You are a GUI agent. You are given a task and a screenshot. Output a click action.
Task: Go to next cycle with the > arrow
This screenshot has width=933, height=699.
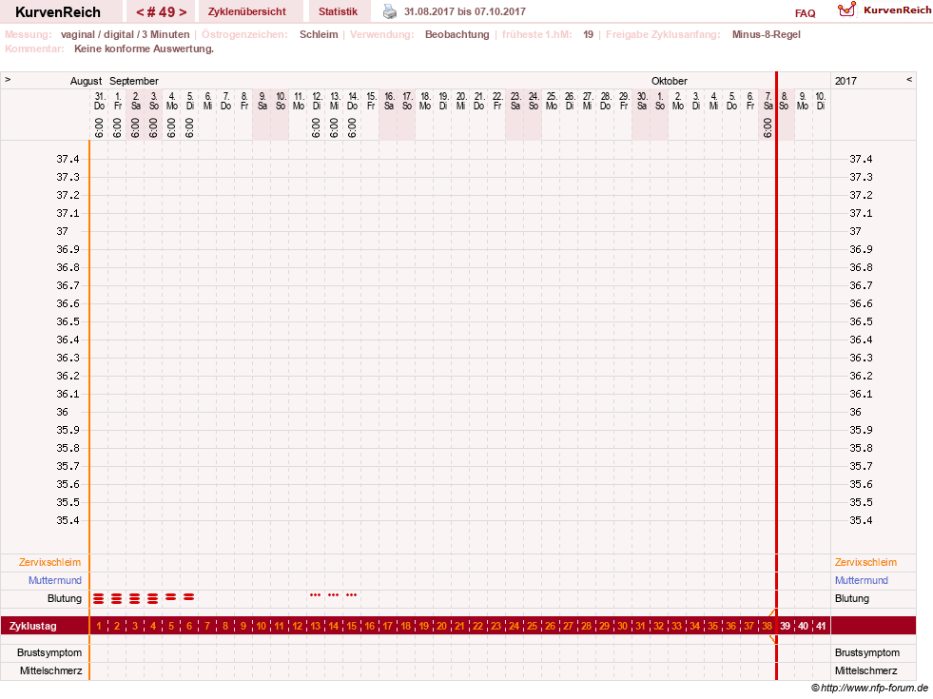click(x=183, y=12)
